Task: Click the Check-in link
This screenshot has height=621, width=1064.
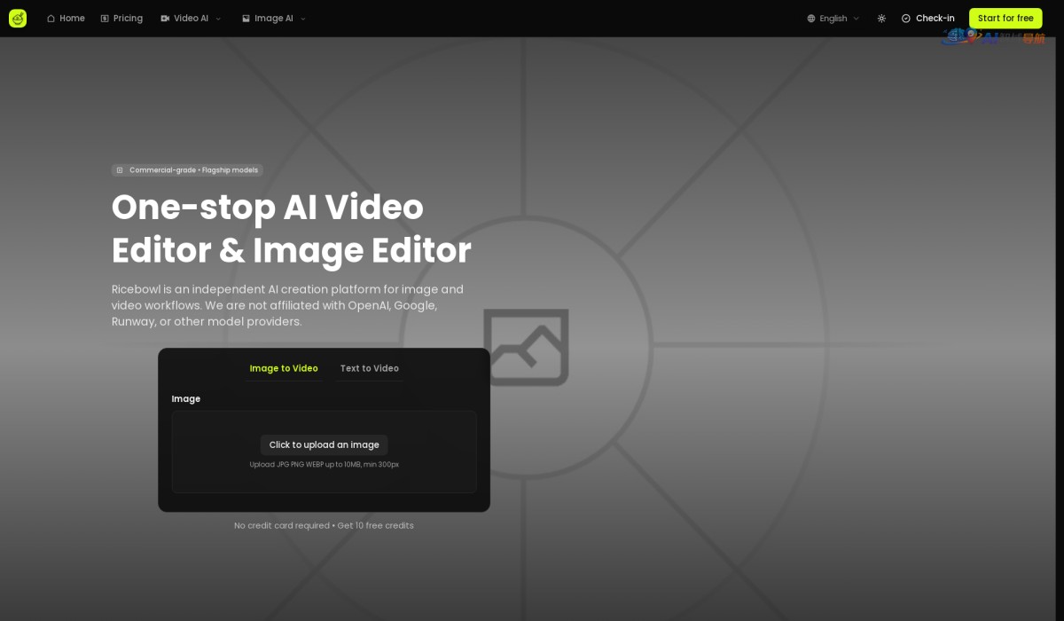Action: [x=935, y=19]
